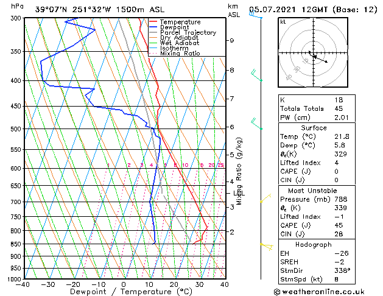Screen dimensions: 383x296
Task: Click the 'Parcel Trajectory' legend entry
Action: point(188,32)
